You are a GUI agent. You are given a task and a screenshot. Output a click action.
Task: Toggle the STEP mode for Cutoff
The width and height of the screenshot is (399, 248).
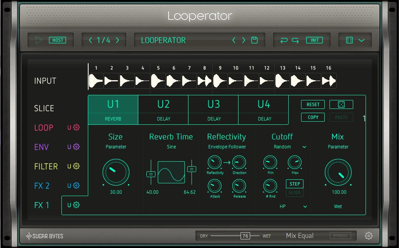click(x=294, y=184)
